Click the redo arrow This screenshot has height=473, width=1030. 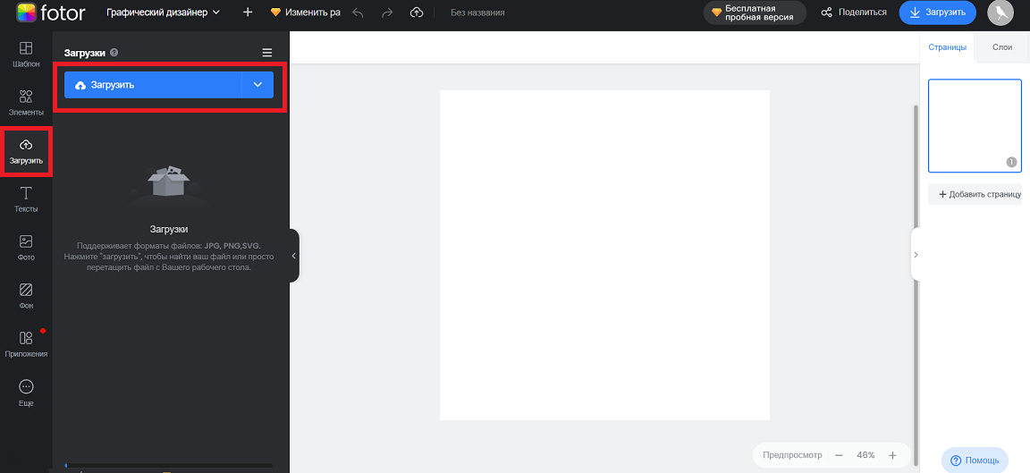pos(387,13)
